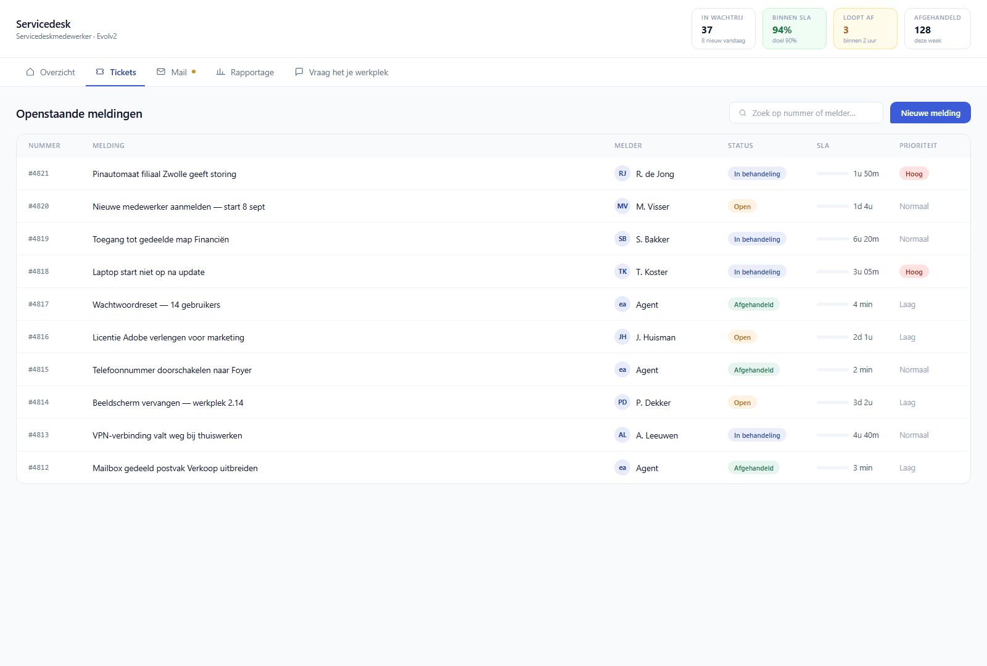Click SLA progress bar of ticket #4814
This screenshot has width=987, height=666.
click(x=832, y=403)
